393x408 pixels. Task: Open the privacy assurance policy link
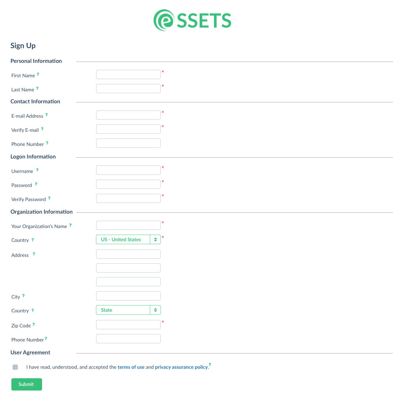[181, 367]
